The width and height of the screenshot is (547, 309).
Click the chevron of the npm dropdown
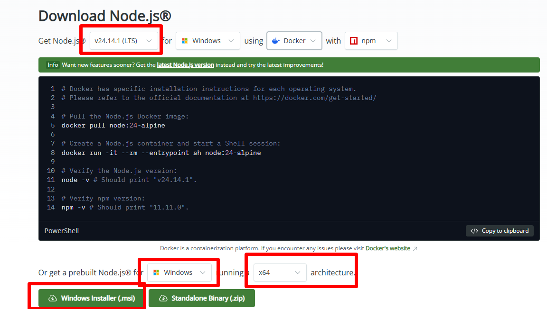point(388,41)
